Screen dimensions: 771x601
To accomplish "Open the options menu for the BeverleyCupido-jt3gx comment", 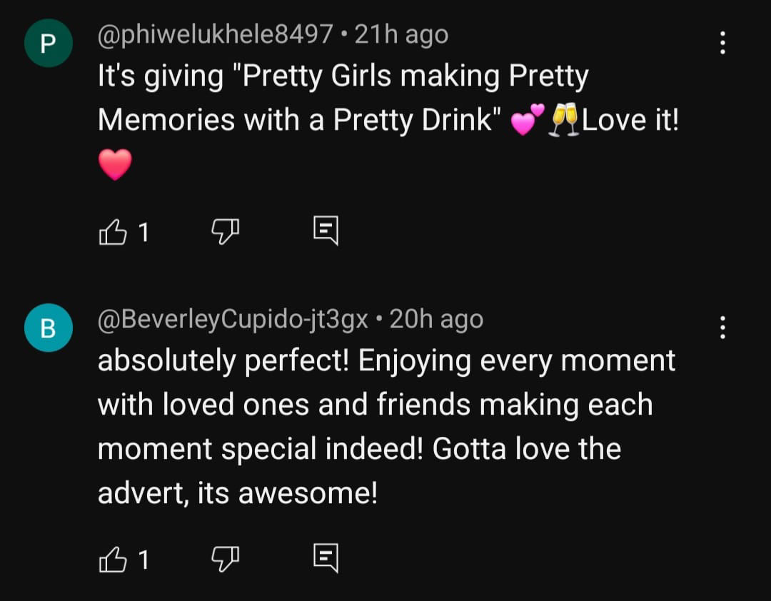I will pos(722,328).
